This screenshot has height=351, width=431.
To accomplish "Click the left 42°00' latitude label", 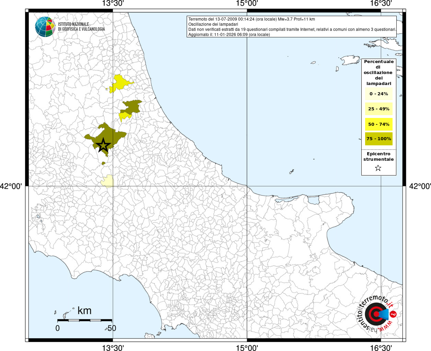I will coord(11,186).
